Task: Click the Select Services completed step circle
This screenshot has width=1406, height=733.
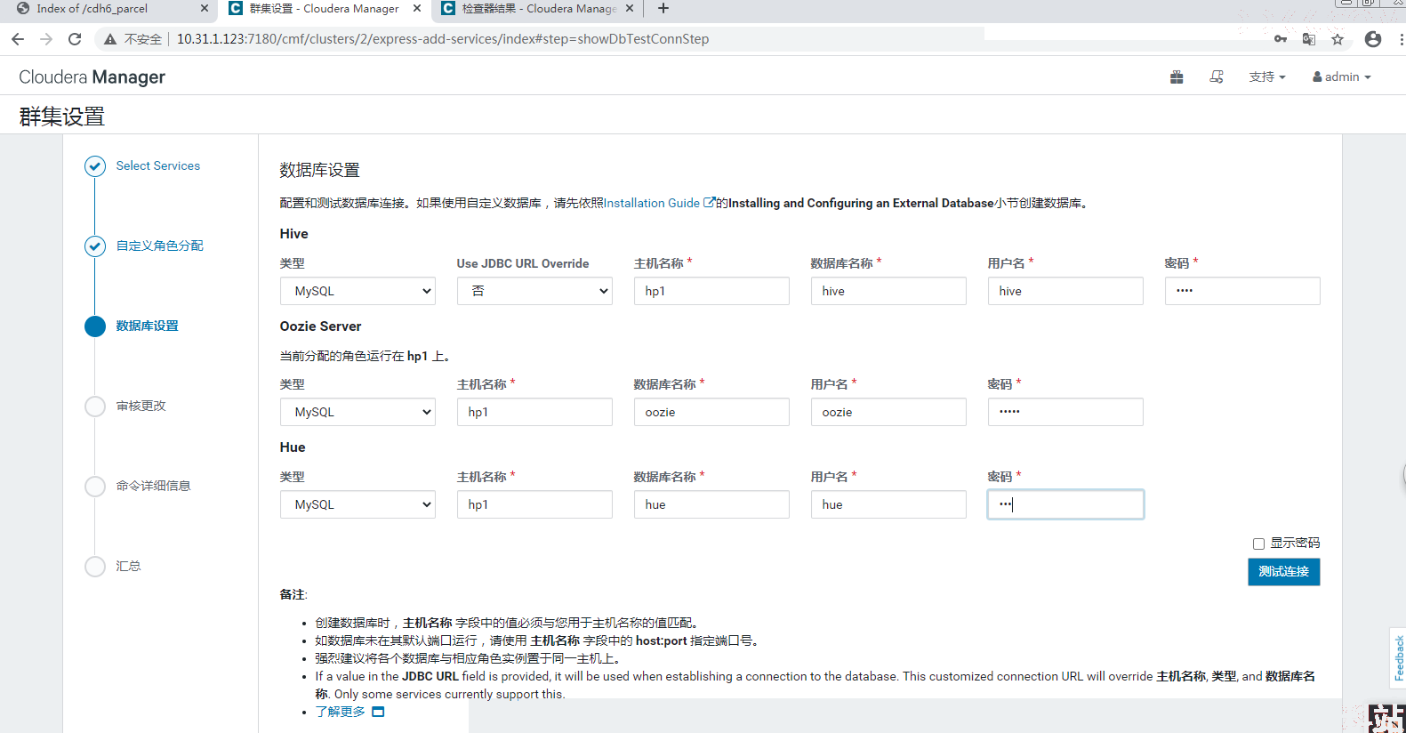Action: click(95, 166)
